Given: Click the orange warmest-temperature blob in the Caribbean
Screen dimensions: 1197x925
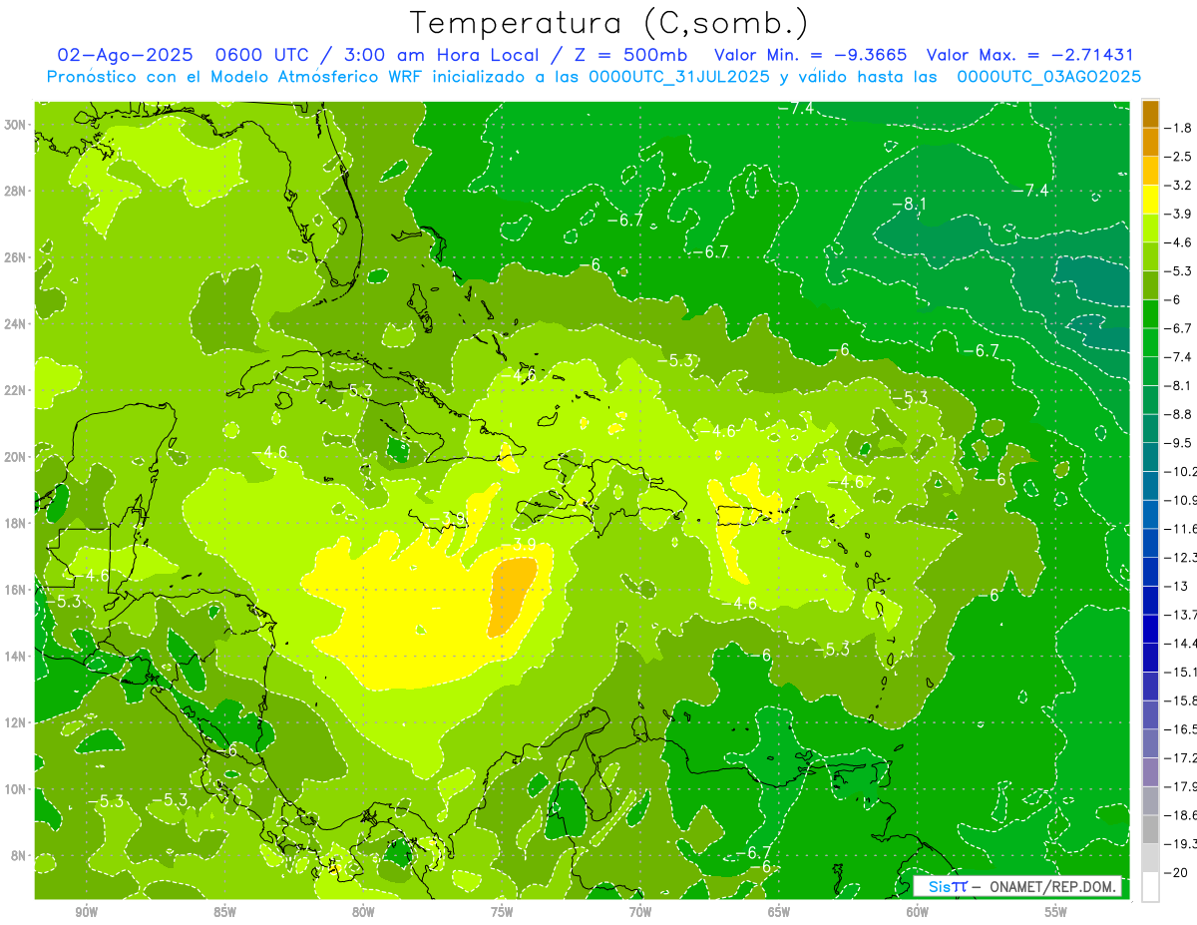Looking at the screenshot, I should (x=512, y=598).
